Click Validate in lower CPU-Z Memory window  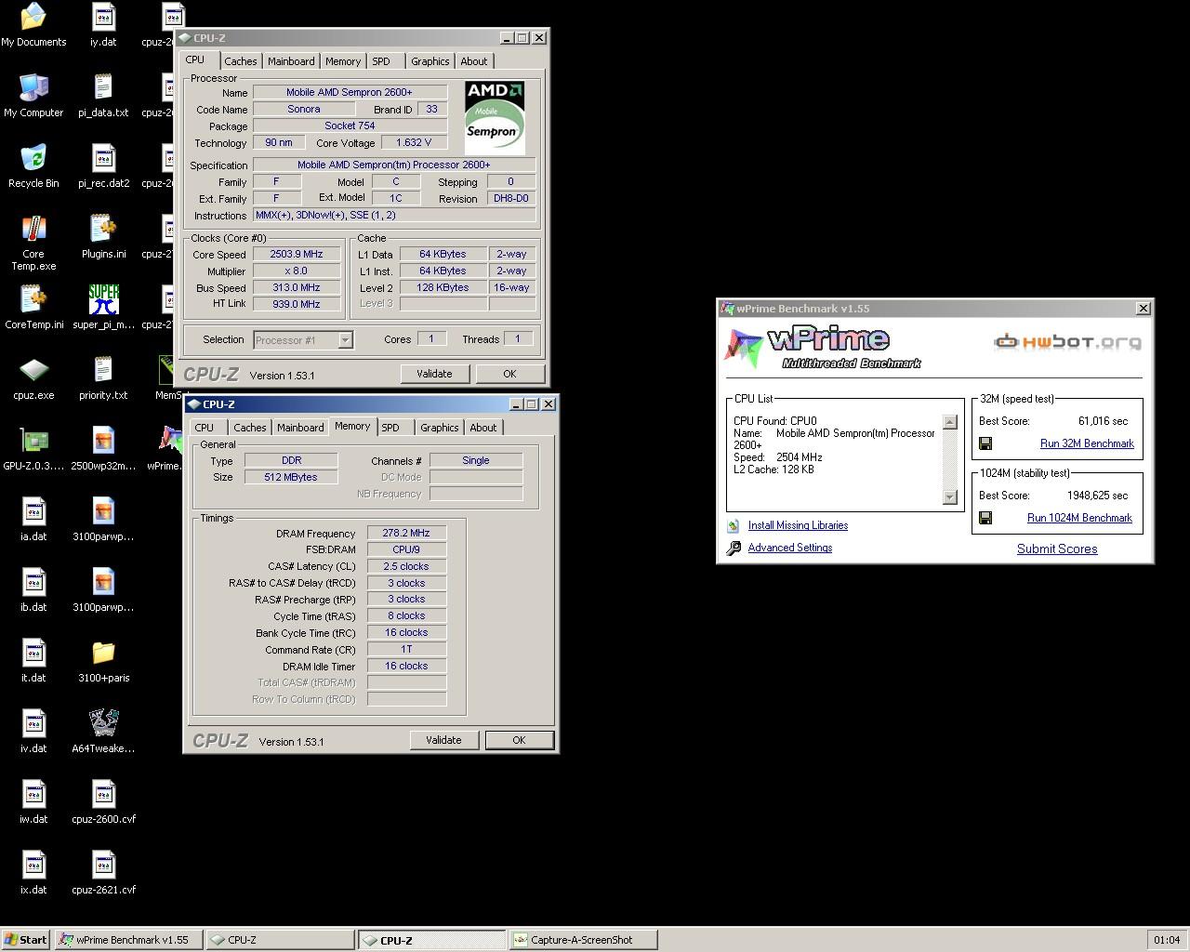[x=443, y=740]
